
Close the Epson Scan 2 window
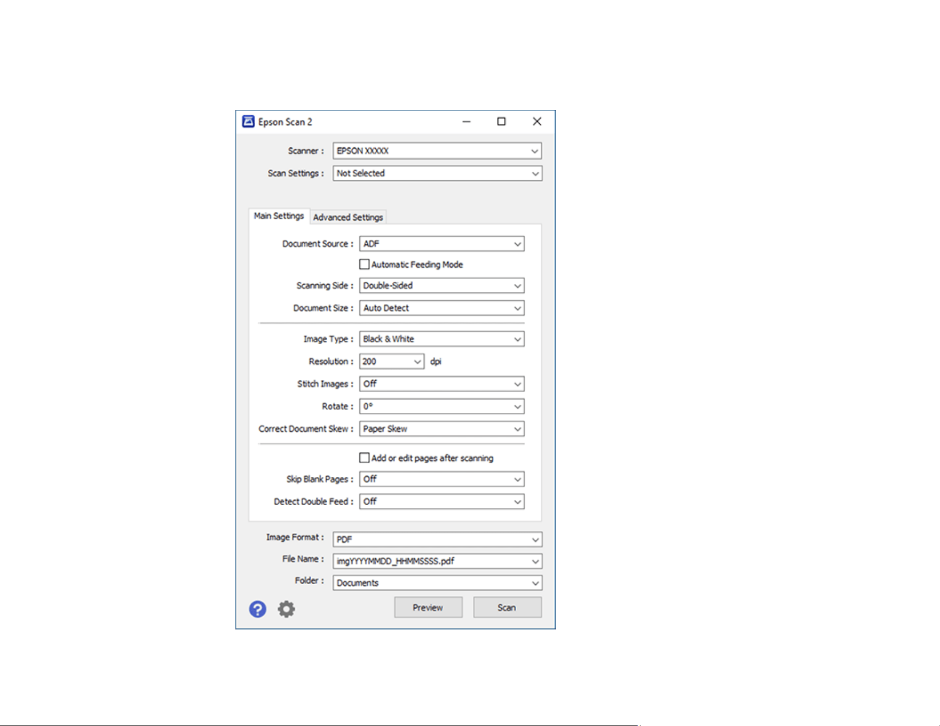pos(537,122)
